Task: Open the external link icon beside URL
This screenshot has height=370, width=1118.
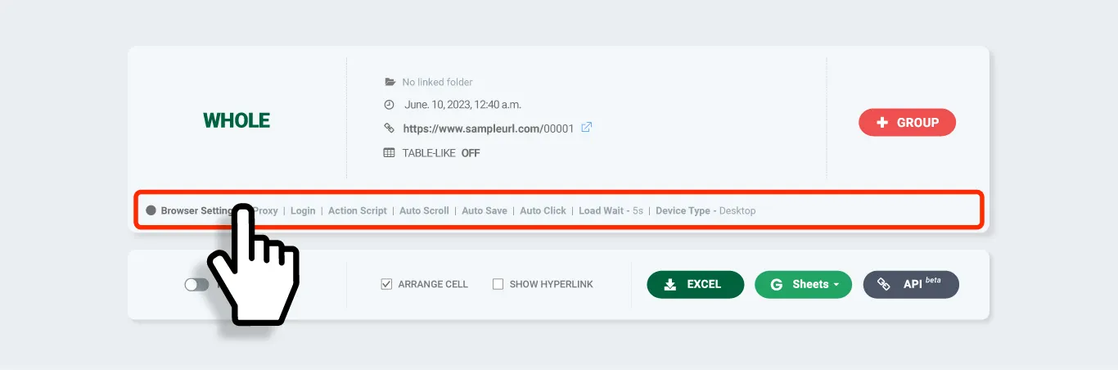Action: pos(586,128)
